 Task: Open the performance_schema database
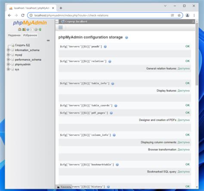[x=28, y=60]
